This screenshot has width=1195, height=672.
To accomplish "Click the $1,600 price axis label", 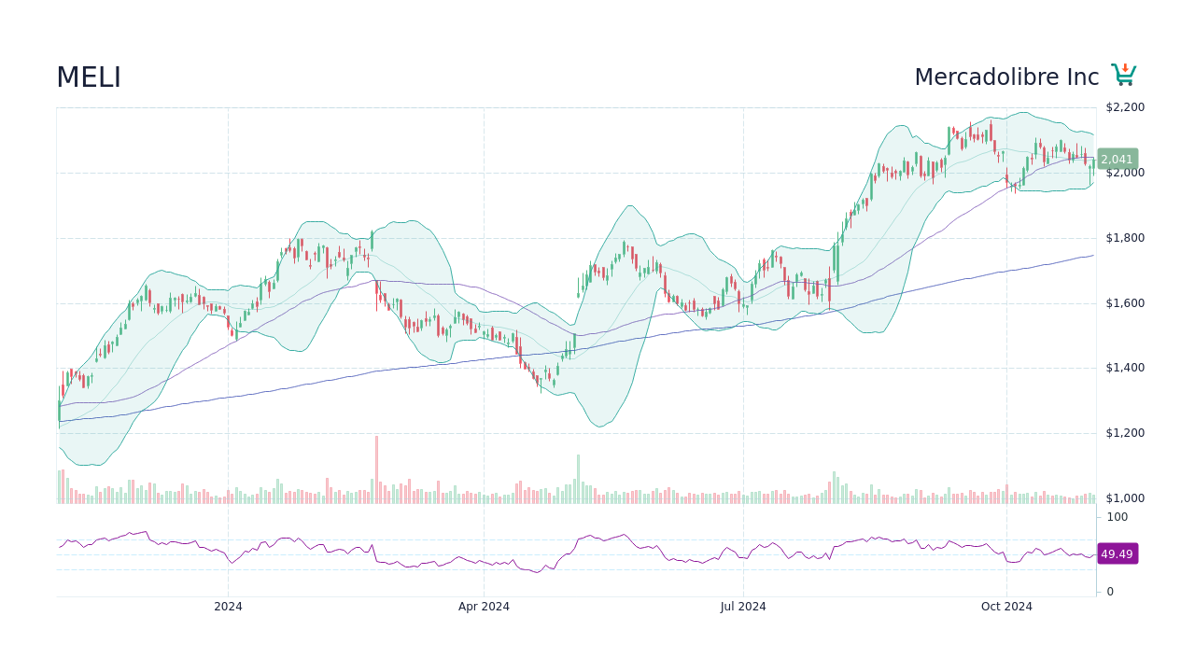I will 1125,303.
